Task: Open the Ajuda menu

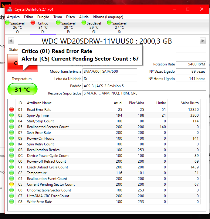Action: [x=84, y=17]
